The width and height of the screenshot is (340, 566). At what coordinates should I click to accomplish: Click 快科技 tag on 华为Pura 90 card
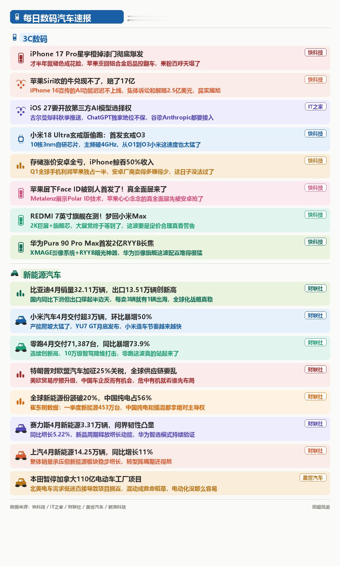pos(315,242)
